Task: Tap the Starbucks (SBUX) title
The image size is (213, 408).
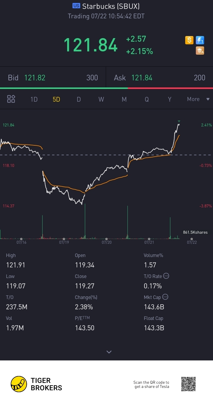Action: coord(111,6)
